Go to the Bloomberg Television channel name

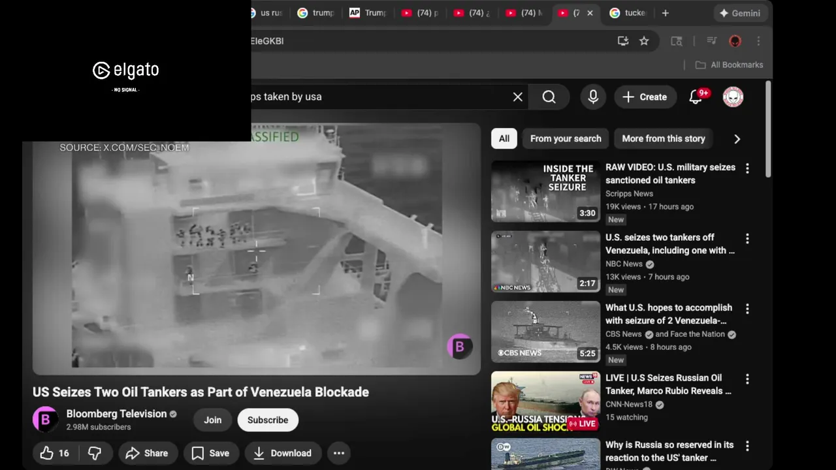(x=116, y=414)
